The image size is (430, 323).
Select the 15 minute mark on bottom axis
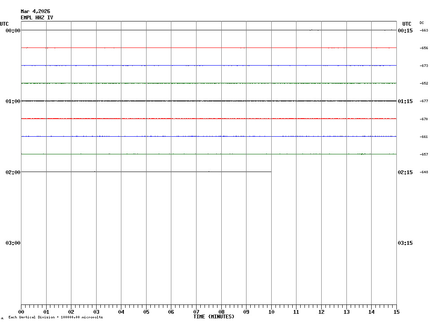396,312
